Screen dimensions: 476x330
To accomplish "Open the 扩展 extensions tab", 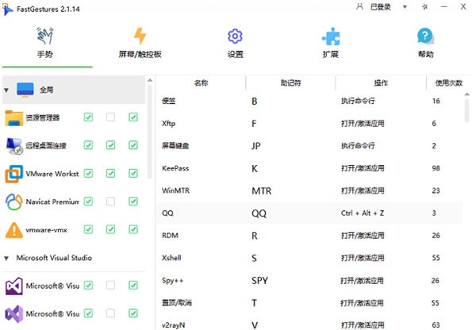I will coord(331,43).
